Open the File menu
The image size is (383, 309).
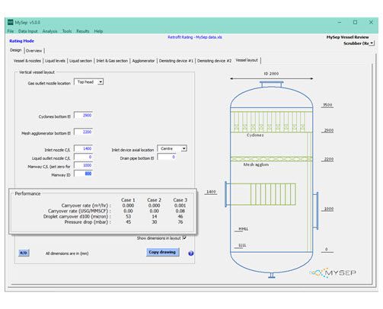tap(11, 31)
